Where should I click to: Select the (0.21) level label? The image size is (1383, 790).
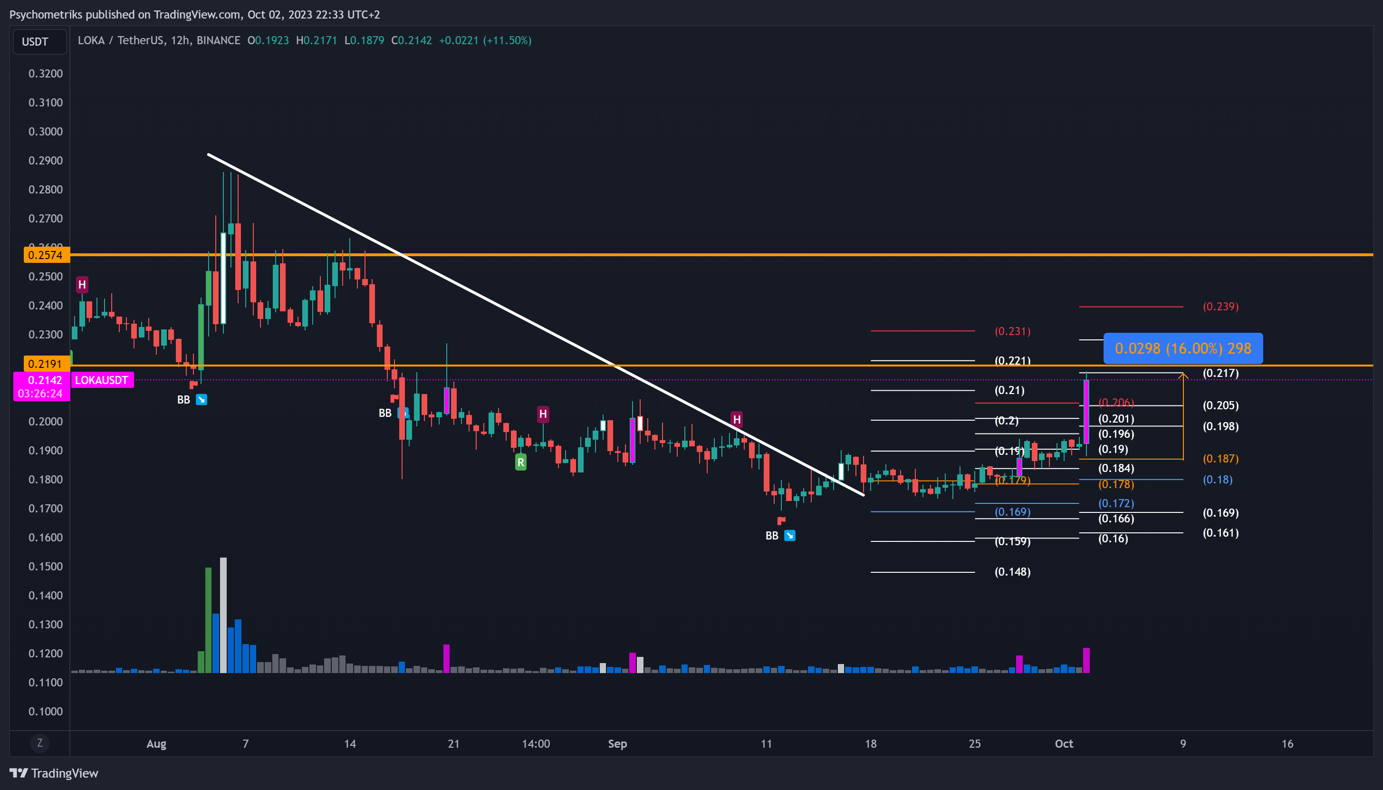pyautogui.click(x=1009, y=390)
